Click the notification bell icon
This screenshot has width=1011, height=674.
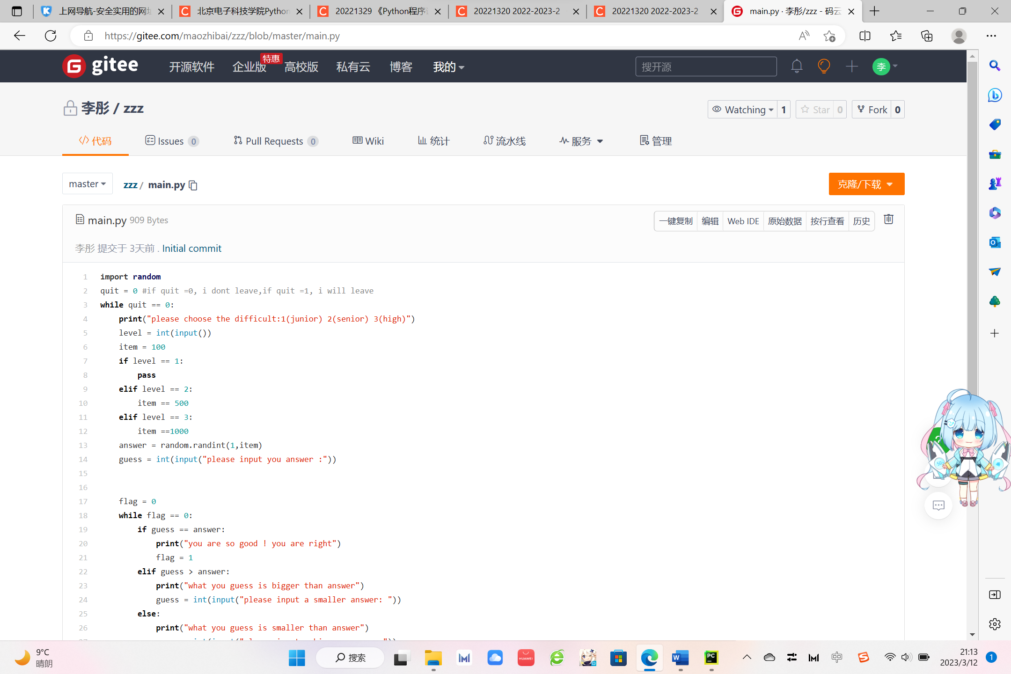coord(797,66)
